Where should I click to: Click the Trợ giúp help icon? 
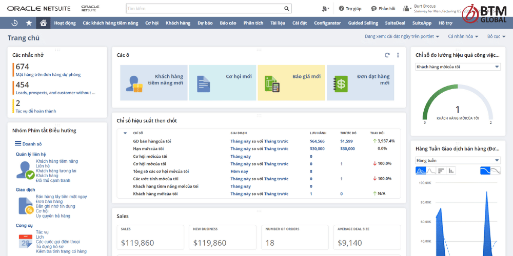click(x=341, y=9)
